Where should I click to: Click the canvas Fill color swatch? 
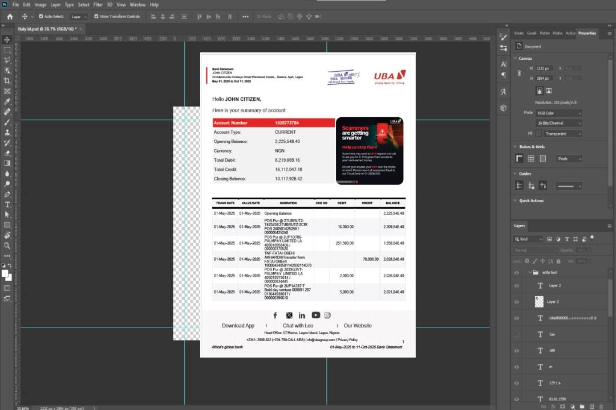point(538,134)
